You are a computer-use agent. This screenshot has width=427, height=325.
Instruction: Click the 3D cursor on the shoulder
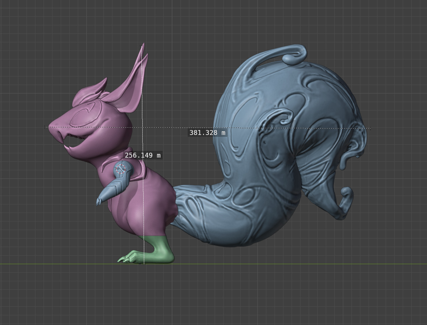pyautogui.click(x=120, y=169)
